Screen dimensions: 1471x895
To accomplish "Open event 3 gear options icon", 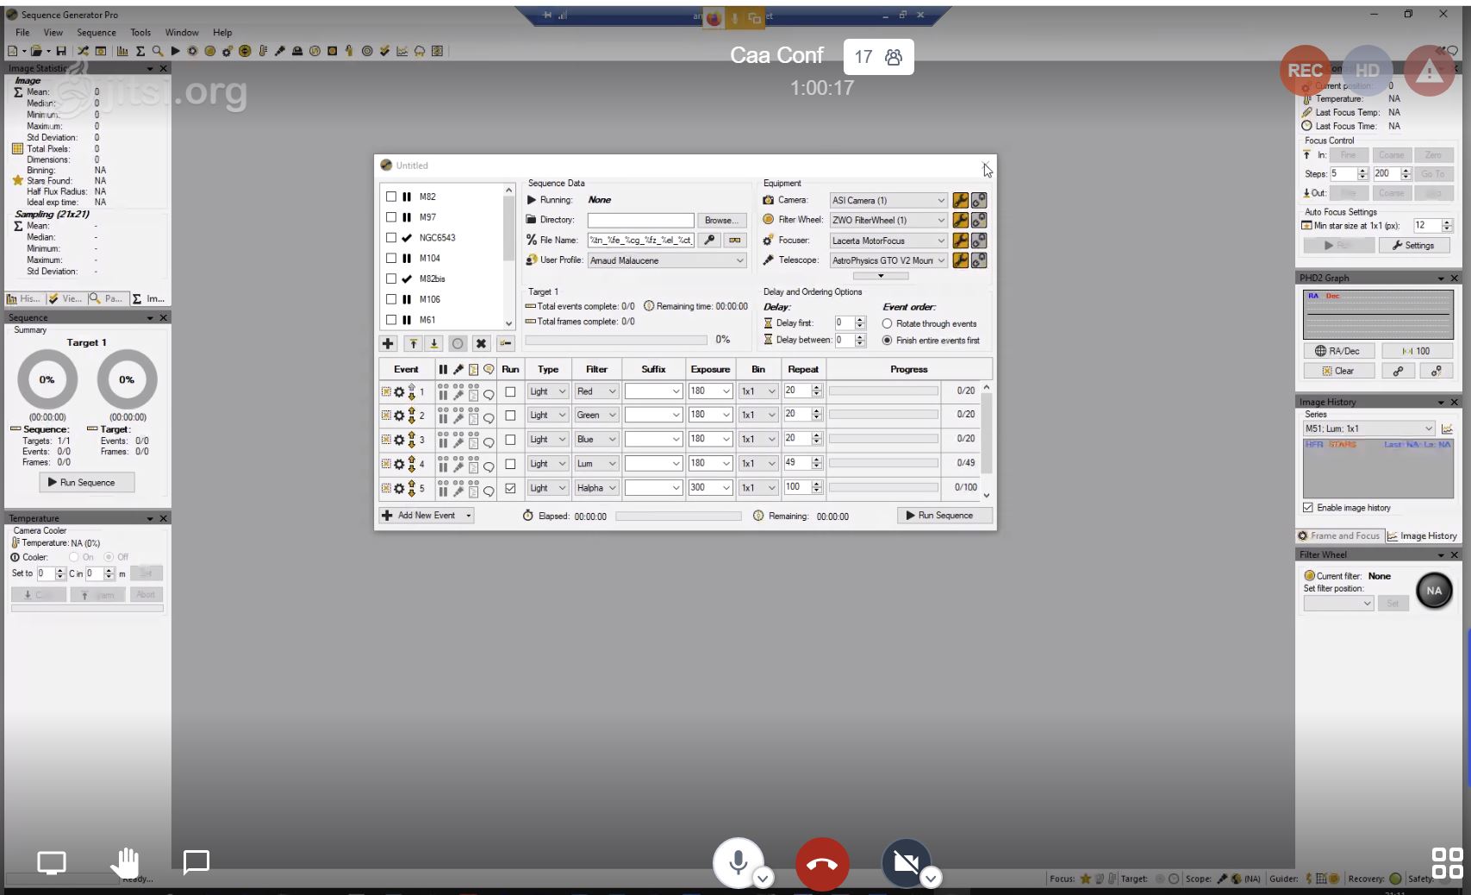I will tap(399, 440).
